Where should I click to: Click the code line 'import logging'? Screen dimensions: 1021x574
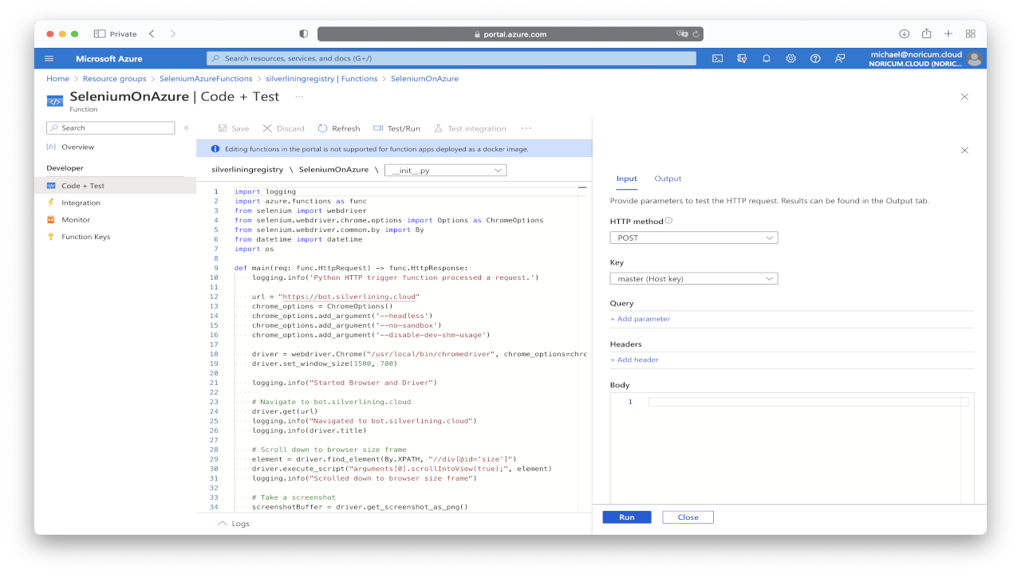(265, 191)
